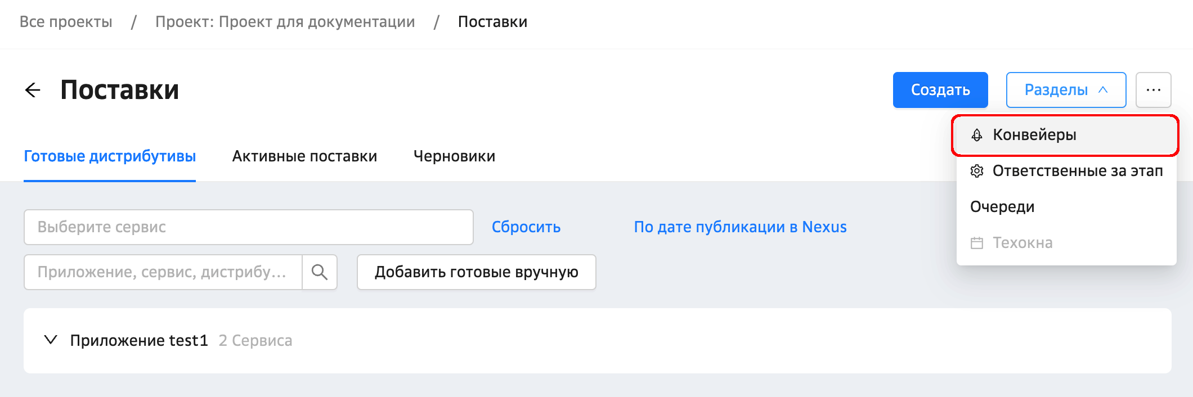Choose Очереди in the dropdown menu

[1002, 207]
